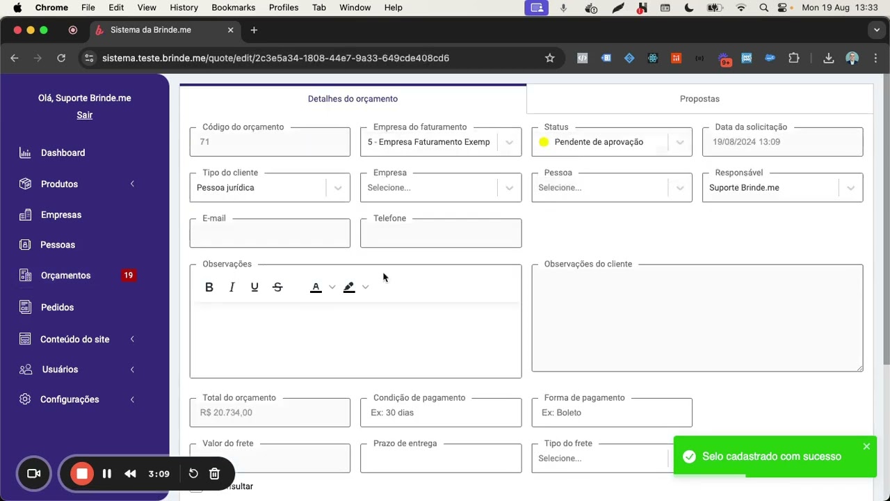Click the Sair logout link

85,116
